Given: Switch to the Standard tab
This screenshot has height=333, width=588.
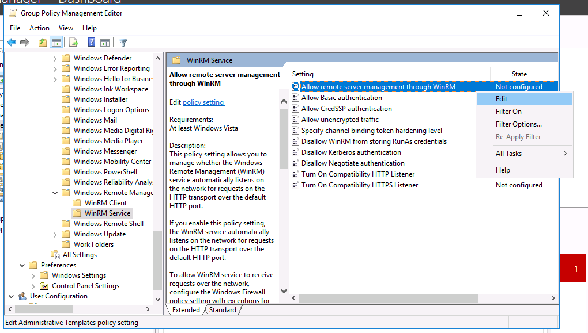Looking at the screenshot, I should (223, 310).
